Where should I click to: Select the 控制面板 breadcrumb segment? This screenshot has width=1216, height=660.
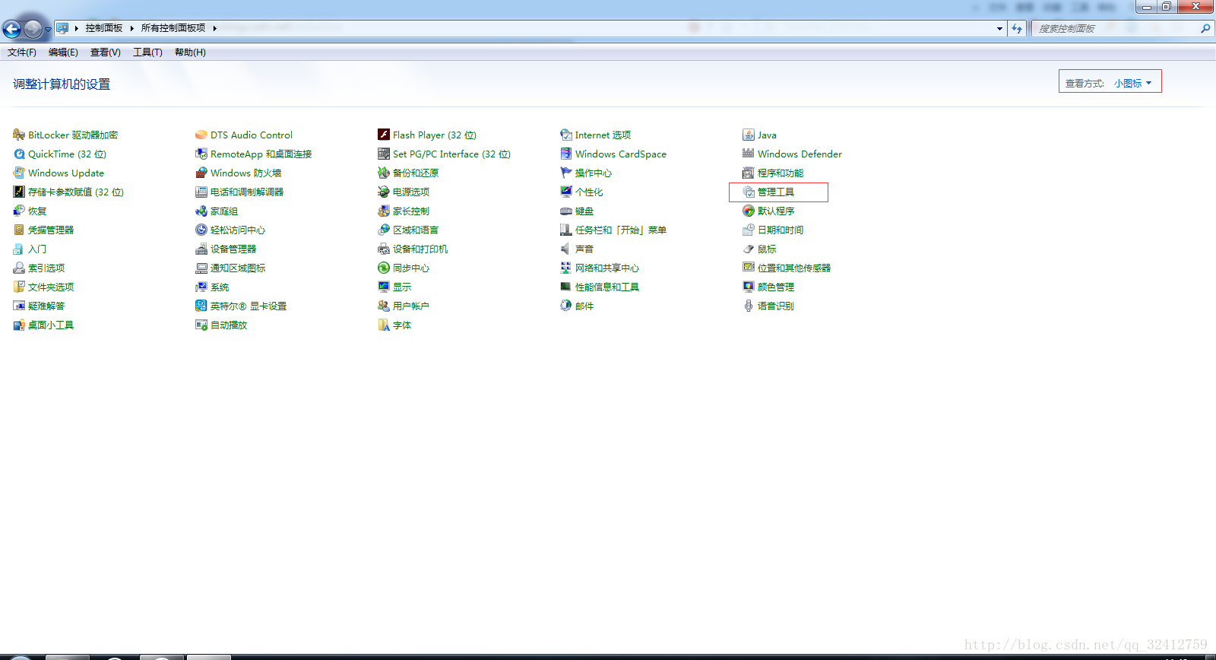click(104, 28)
